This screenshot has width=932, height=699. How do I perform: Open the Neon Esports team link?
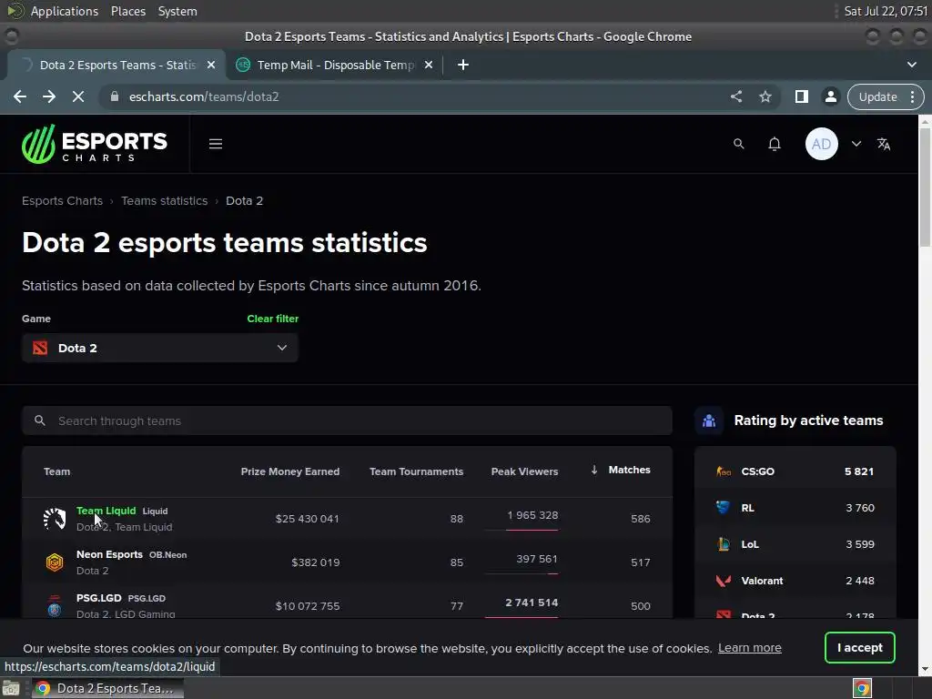point(109,554)
